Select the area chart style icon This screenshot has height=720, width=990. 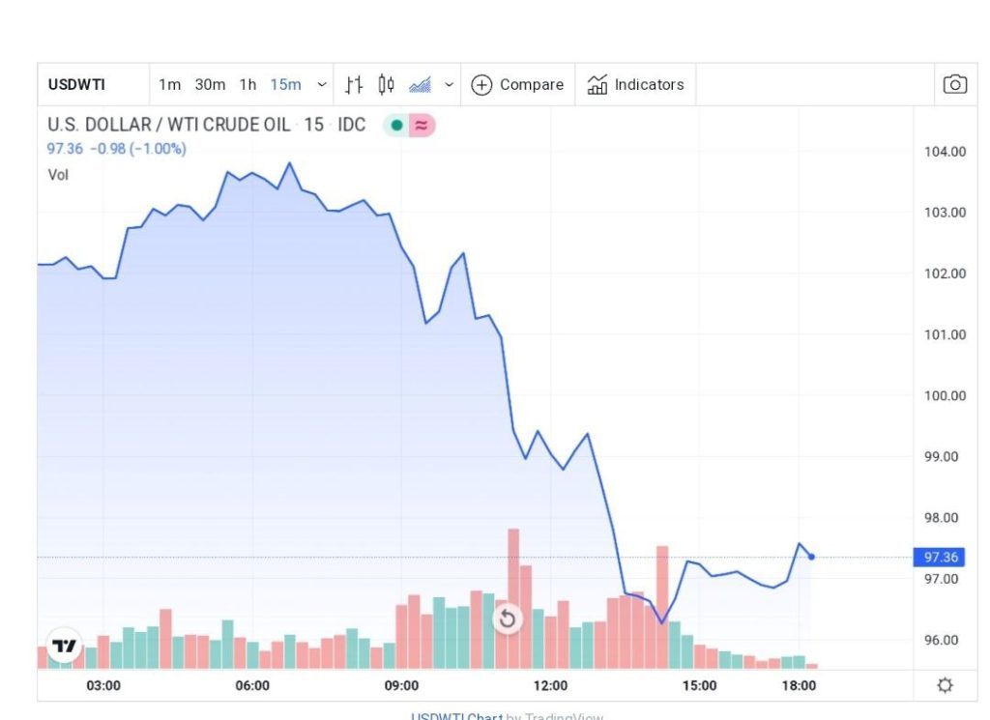[x=420, y=84]
